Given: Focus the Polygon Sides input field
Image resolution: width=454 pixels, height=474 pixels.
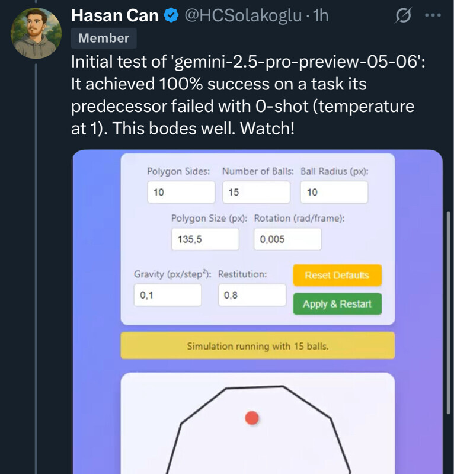Looking at the screenshot, I should 181,193.
